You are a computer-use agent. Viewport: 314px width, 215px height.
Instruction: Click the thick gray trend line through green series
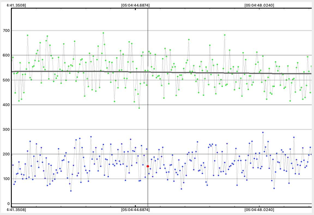[82, 72]
